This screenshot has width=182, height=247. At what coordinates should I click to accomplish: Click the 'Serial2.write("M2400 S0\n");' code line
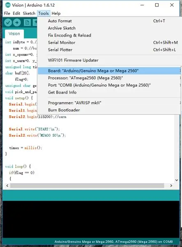(37, 135)
